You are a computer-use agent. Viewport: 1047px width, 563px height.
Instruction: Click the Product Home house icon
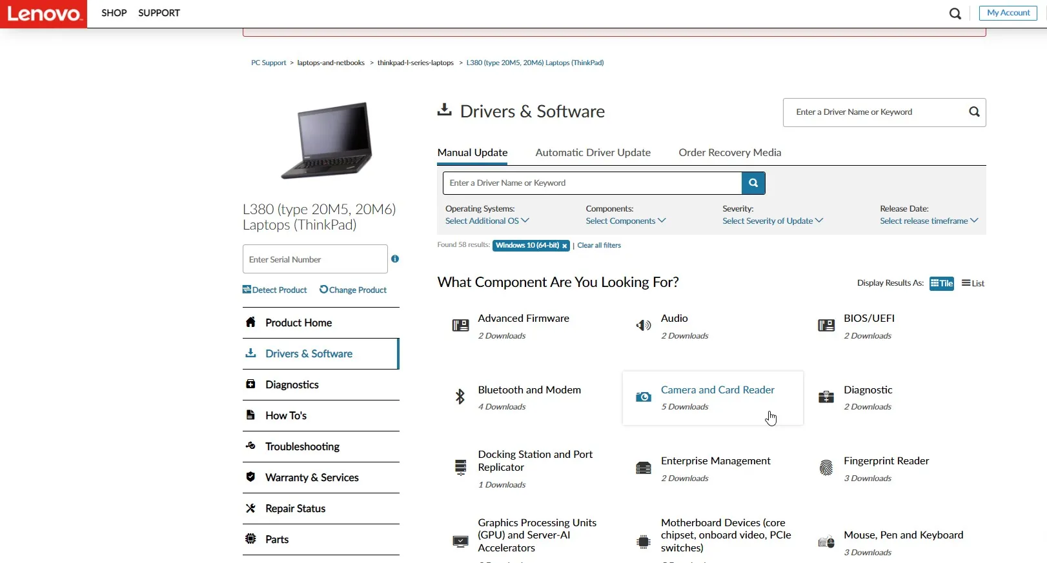(250, 322)
